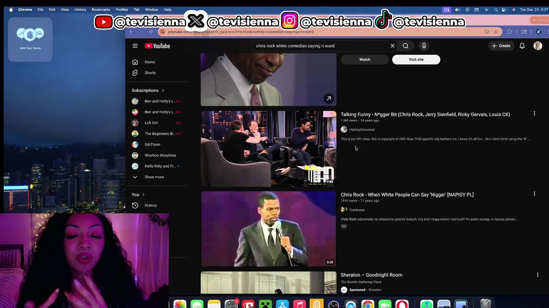Reload the YouTube page
Image resolution: width=549 pixels, height=308 pixels.
[x=151, y=32]
